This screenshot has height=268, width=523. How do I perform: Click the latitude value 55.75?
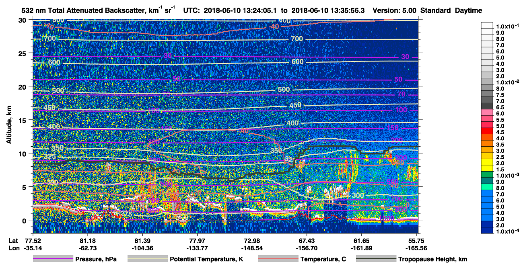click(416, 240)
